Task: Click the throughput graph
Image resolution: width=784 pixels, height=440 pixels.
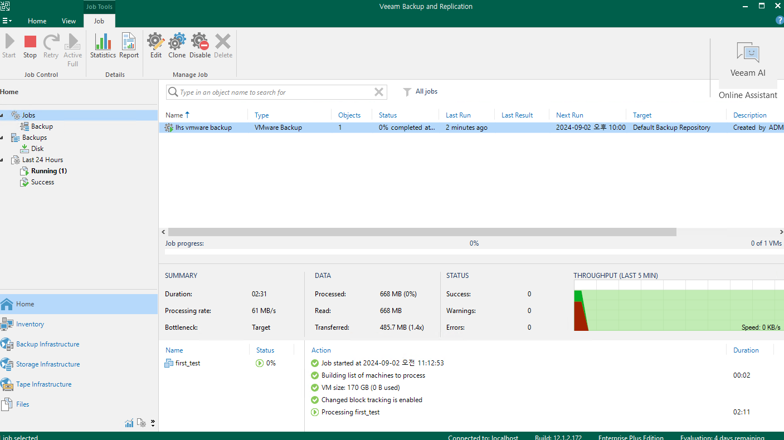Action: coord(679,306)
